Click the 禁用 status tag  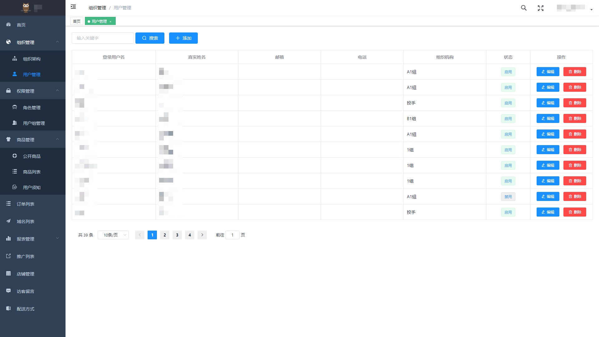[x=508, y=197]
